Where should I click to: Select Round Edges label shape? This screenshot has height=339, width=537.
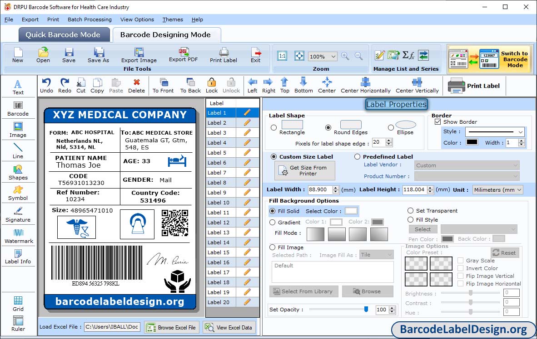click(328, 128)
